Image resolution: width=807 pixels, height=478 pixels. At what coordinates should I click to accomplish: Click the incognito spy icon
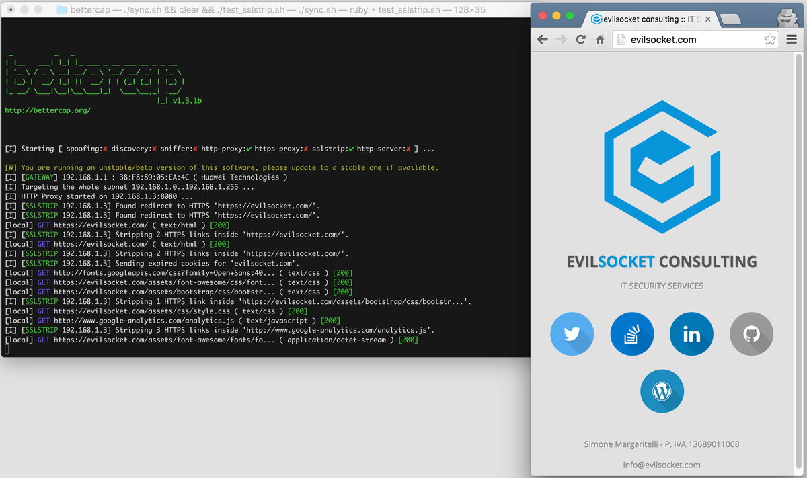(x=787, y=17)
